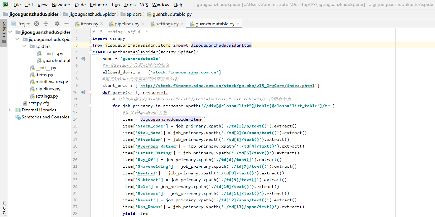Image resolution: width=435 pixels, height=217 pixels.
Task: Click the guanzhudutable.py breadcrumb
Action: point(169,14)
